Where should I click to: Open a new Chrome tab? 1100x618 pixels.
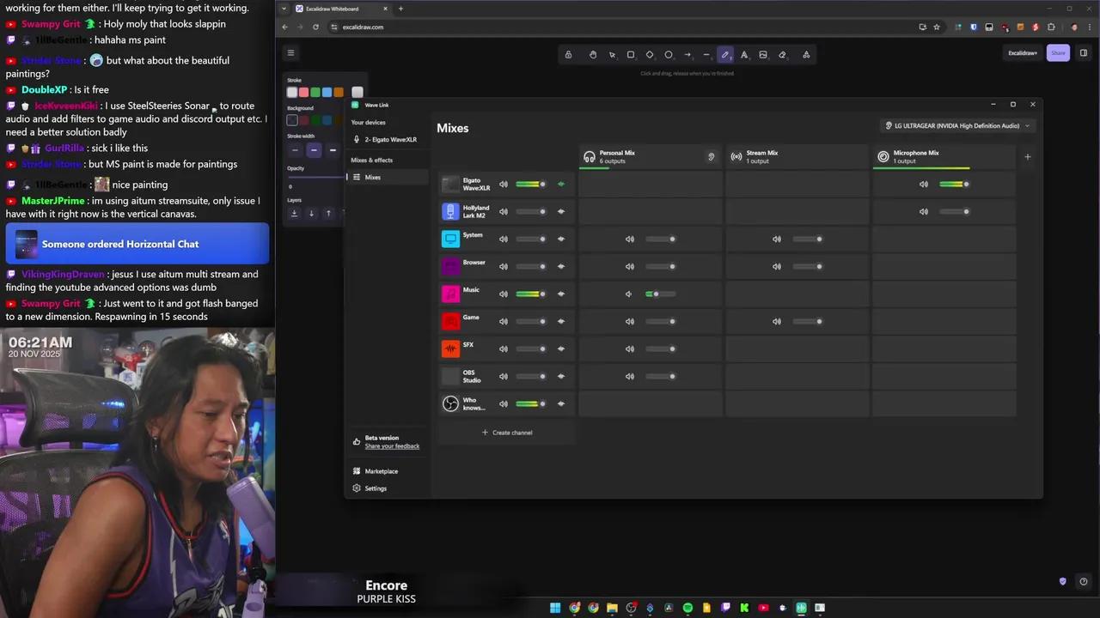click(400, 9)
